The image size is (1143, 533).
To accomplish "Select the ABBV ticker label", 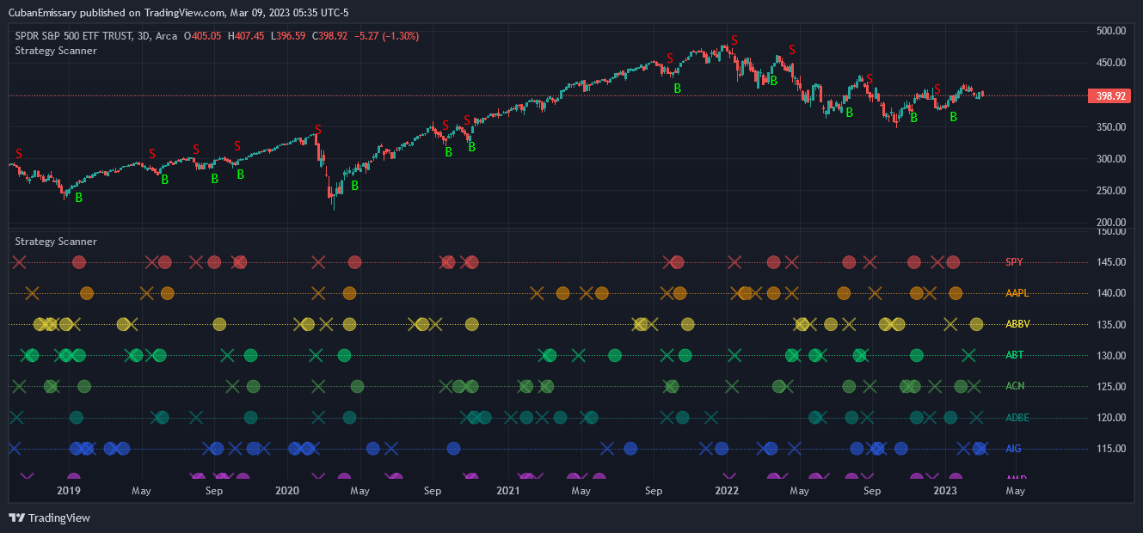I will [x=1017, y=324].
